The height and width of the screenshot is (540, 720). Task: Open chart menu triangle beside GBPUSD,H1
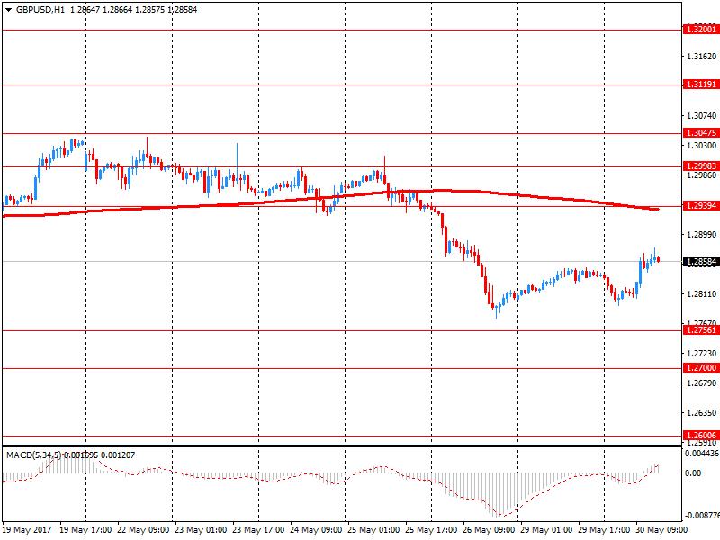click(x=8, y=10)
